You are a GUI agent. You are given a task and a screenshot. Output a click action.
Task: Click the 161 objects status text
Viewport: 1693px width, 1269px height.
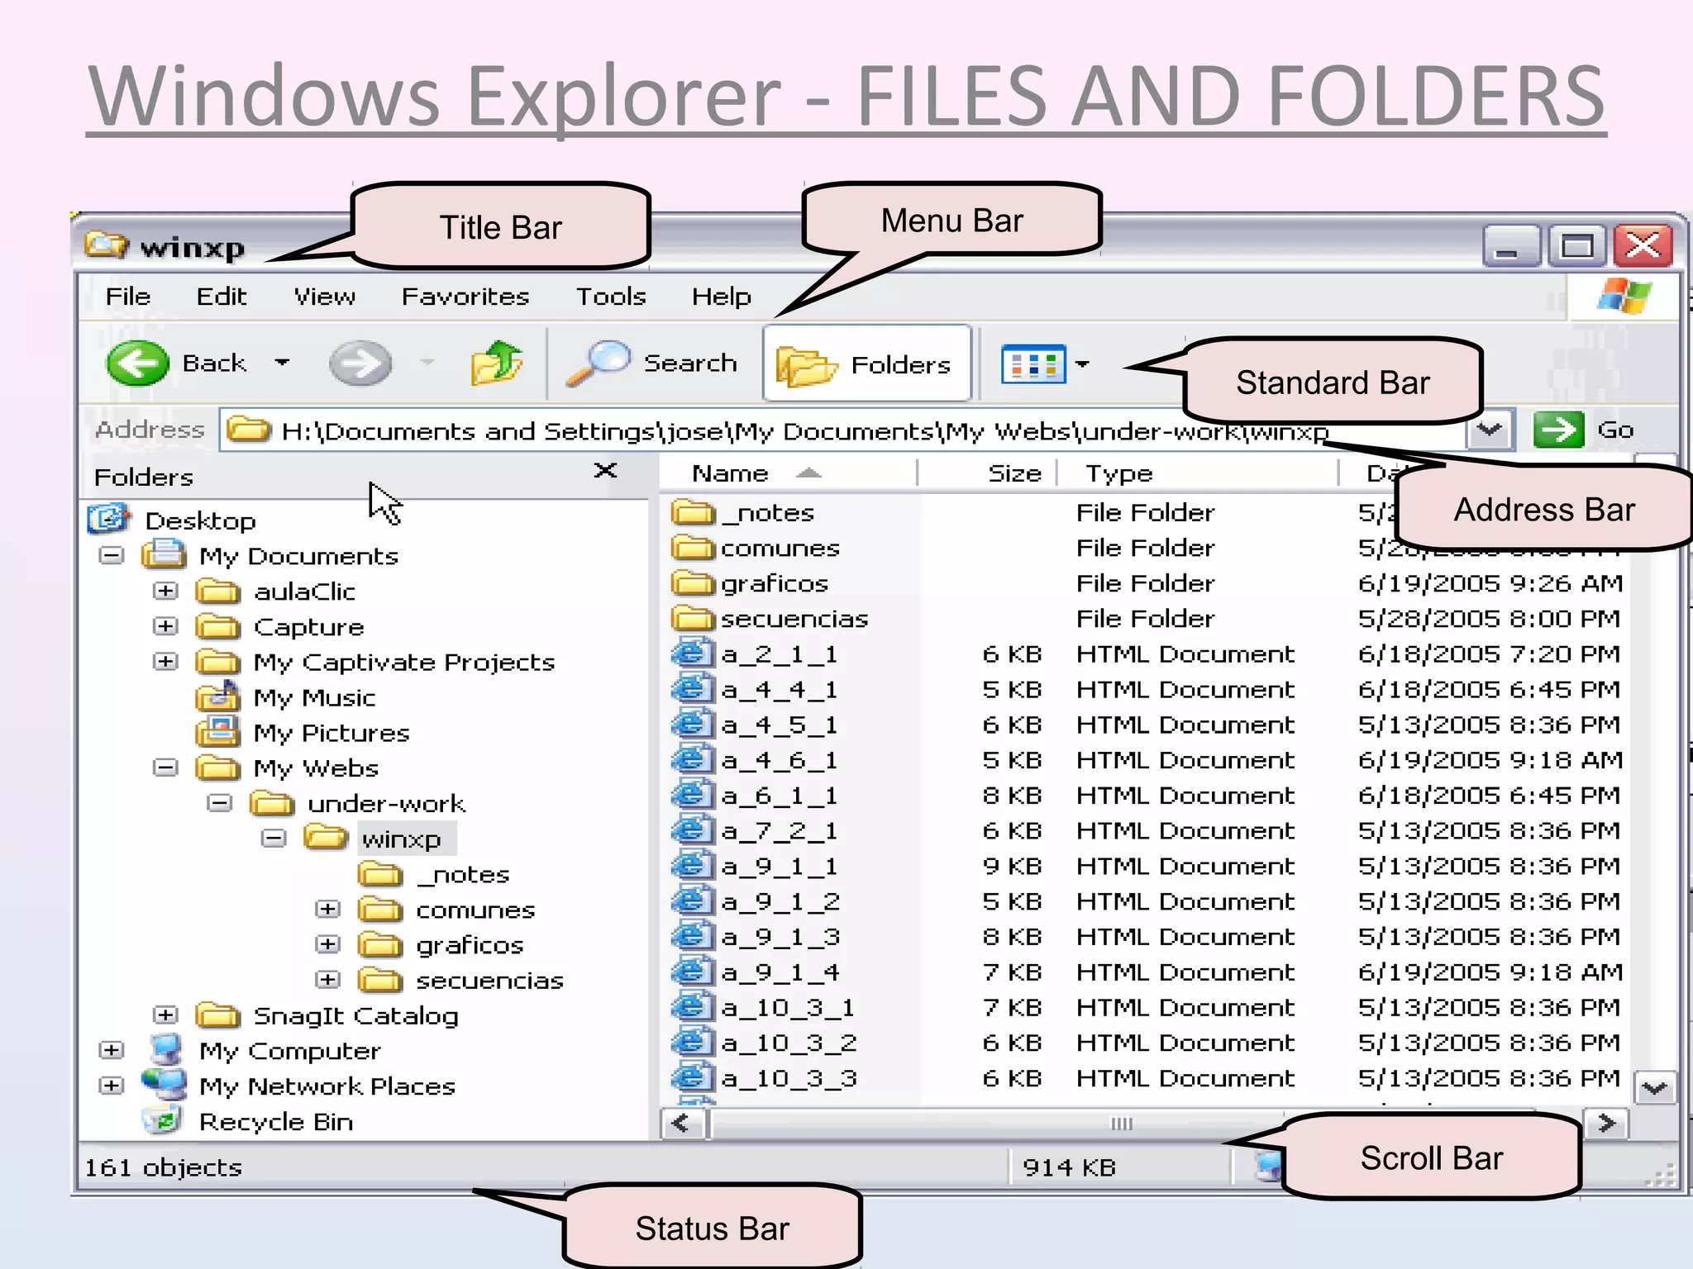[164, 1167]
